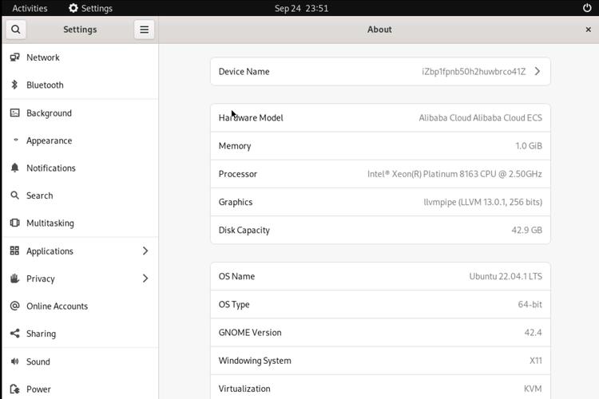Expand the Privacy submenu chevron
This screenshot has width=599, height=399.
(145, 279)
